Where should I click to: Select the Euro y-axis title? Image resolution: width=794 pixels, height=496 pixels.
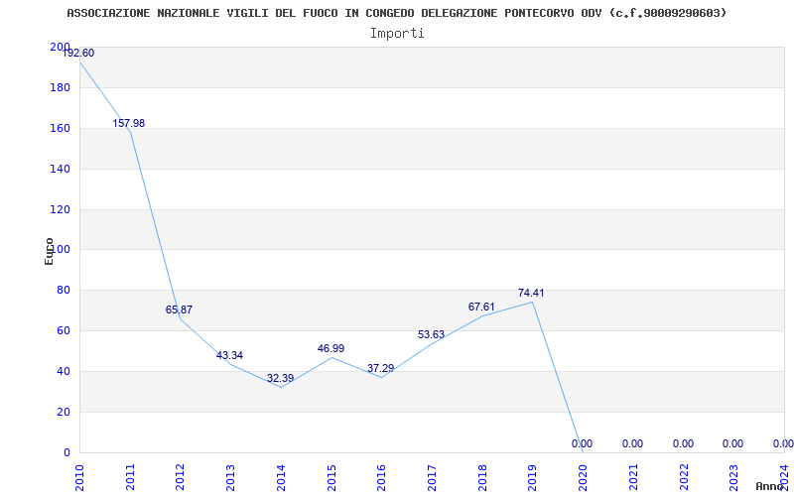pyautogui.click(x=49, y=251)
